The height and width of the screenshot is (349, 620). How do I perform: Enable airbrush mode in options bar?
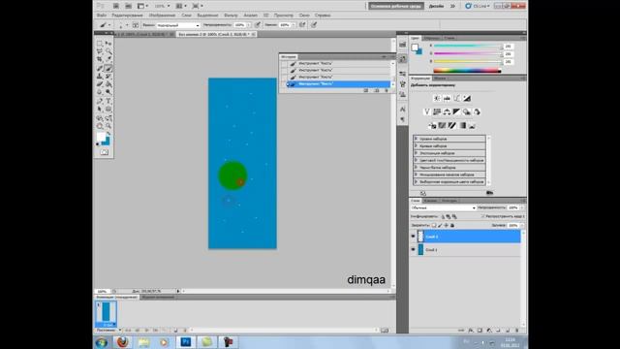(x=302, y=25)
